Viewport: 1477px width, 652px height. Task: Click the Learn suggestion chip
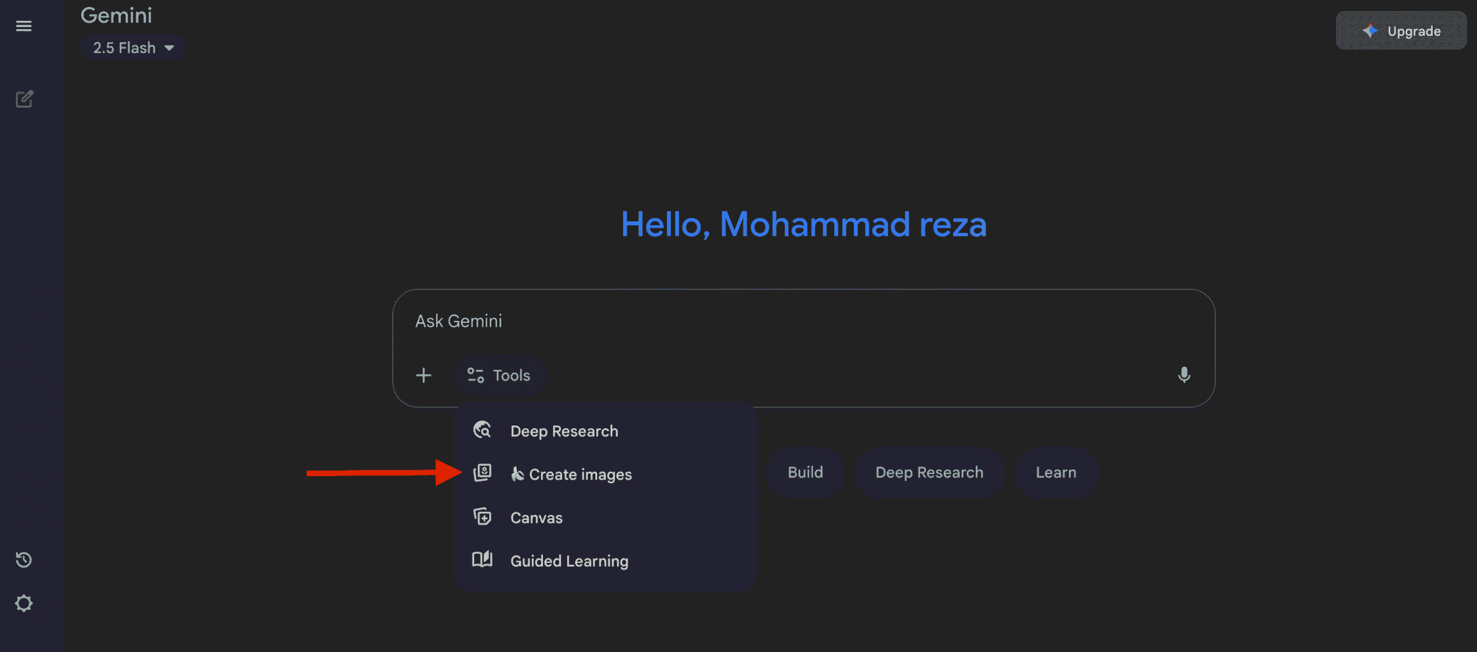pos(1055,472)
